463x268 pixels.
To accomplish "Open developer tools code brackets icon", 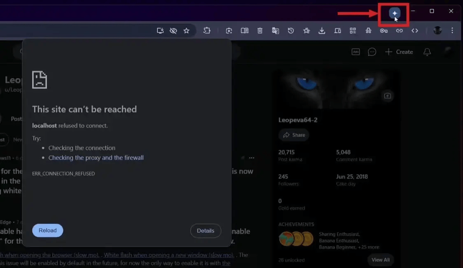I will [x=414, y=31].
